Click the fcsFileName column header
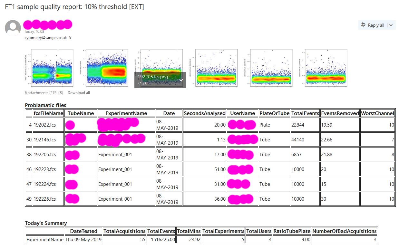 [x=48, y=113]
